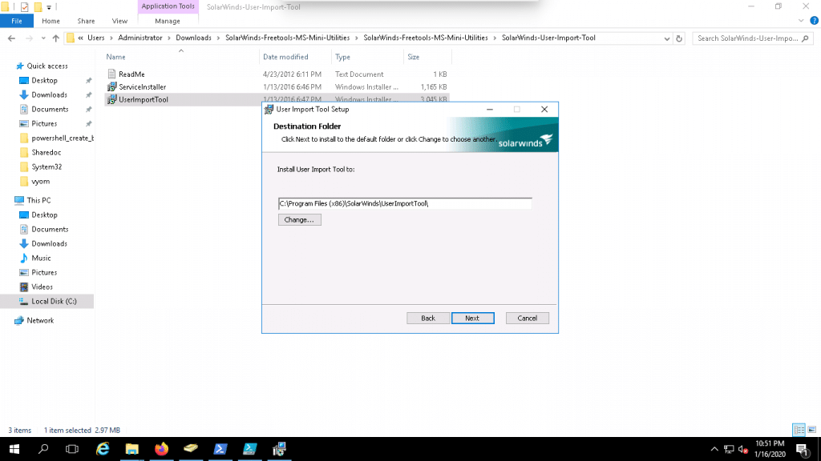The height and width of the screenshot is (461, 821).
Task: Click the install path text field
Action: point(405,203)
